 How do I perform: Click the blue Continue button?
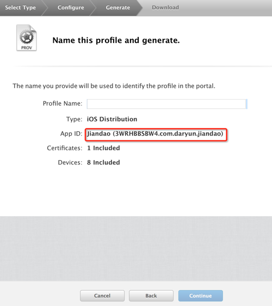(200, 296)
